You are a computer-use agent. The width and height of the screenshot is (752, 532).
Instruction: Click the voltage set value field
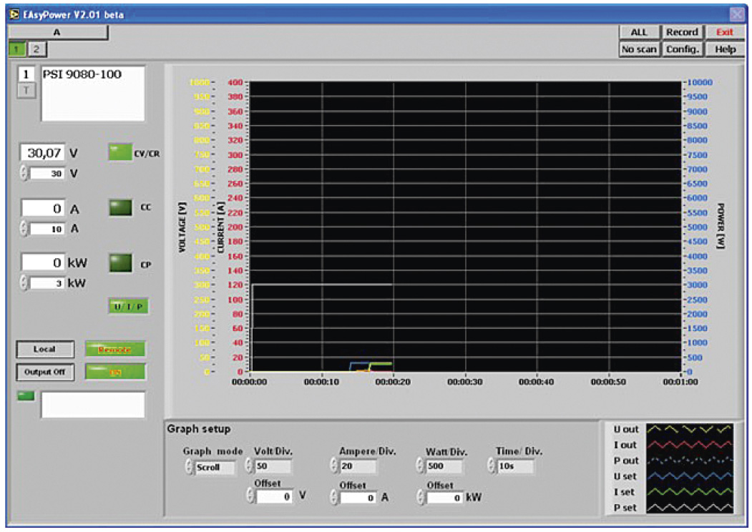(47, 174)
